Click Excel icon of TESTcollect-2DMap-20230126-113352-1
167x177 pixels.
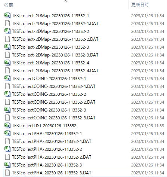click(x=7, y=16)
